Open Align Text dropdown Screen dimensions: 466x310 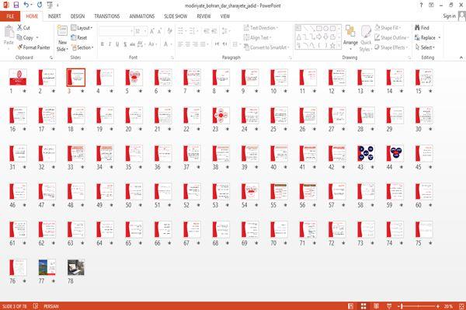click(x=257, y=37)
